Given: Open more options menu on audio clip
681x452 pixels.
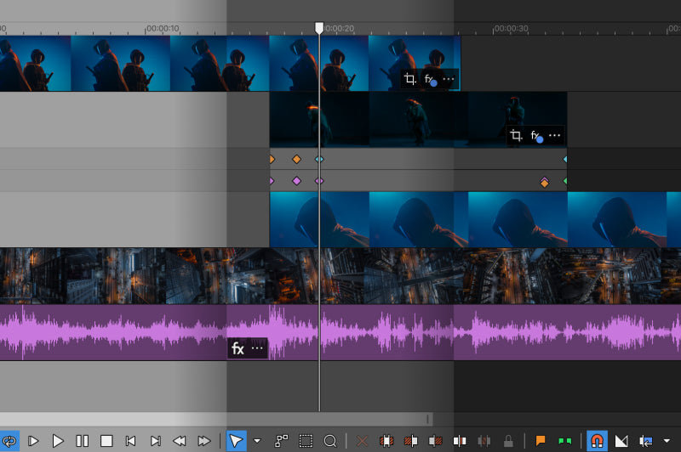Looking at the screenshot, I should pyautogui.click(x=257, y=348).
